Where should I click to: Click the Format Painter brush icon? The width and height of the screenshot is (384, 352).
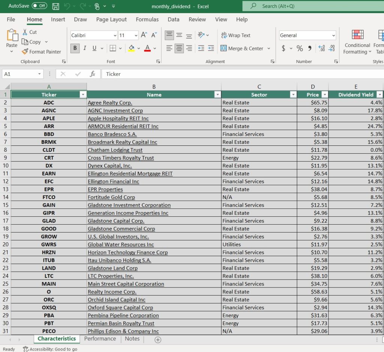pyautogui.click(x=25, y=52)
